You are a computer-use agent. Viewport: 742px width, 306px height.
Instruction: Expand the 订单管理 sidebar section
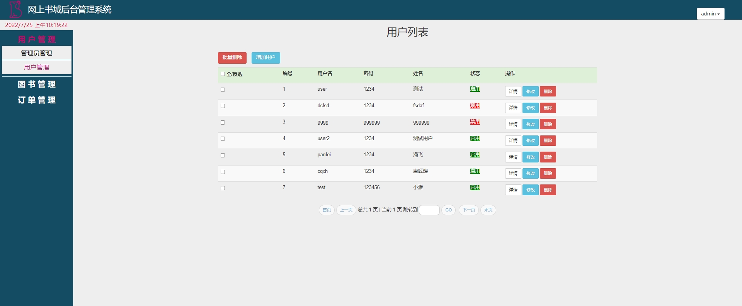point(37,100)
